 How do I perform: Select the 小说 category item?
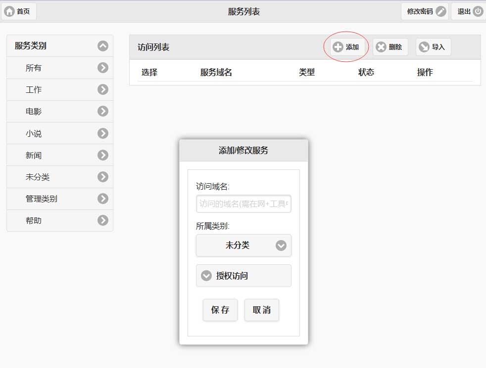34,133
